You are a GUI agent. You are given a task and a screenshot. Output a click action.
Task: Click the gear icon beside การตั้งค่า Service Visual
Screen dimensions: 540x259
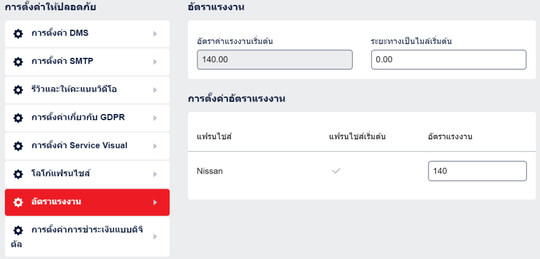point(18,146)
